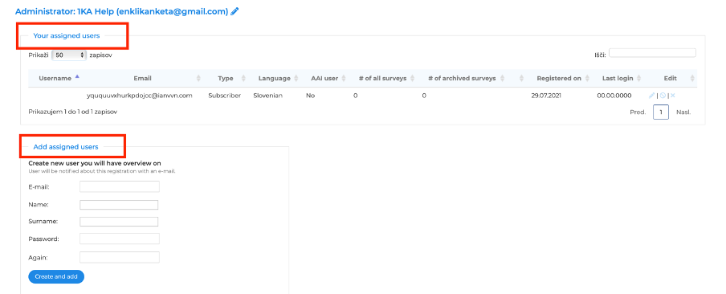Click the ban icon in Edit column

coord(663,96)
